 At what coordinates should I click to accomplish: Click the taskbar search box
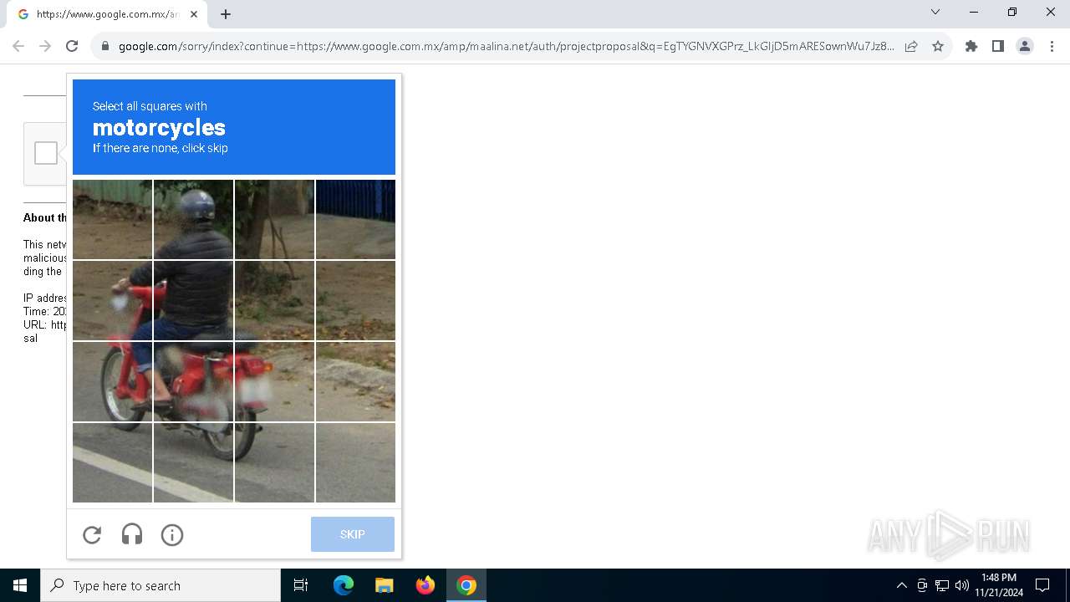click(160, 585)
